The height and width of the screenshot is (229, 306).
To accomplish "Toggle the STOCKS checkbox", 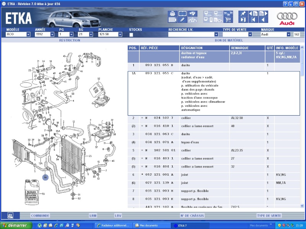I will 131,35.
